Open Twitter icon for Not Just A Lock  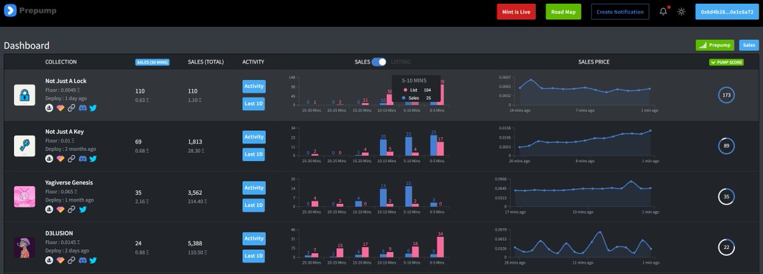(x=93, y=107)
